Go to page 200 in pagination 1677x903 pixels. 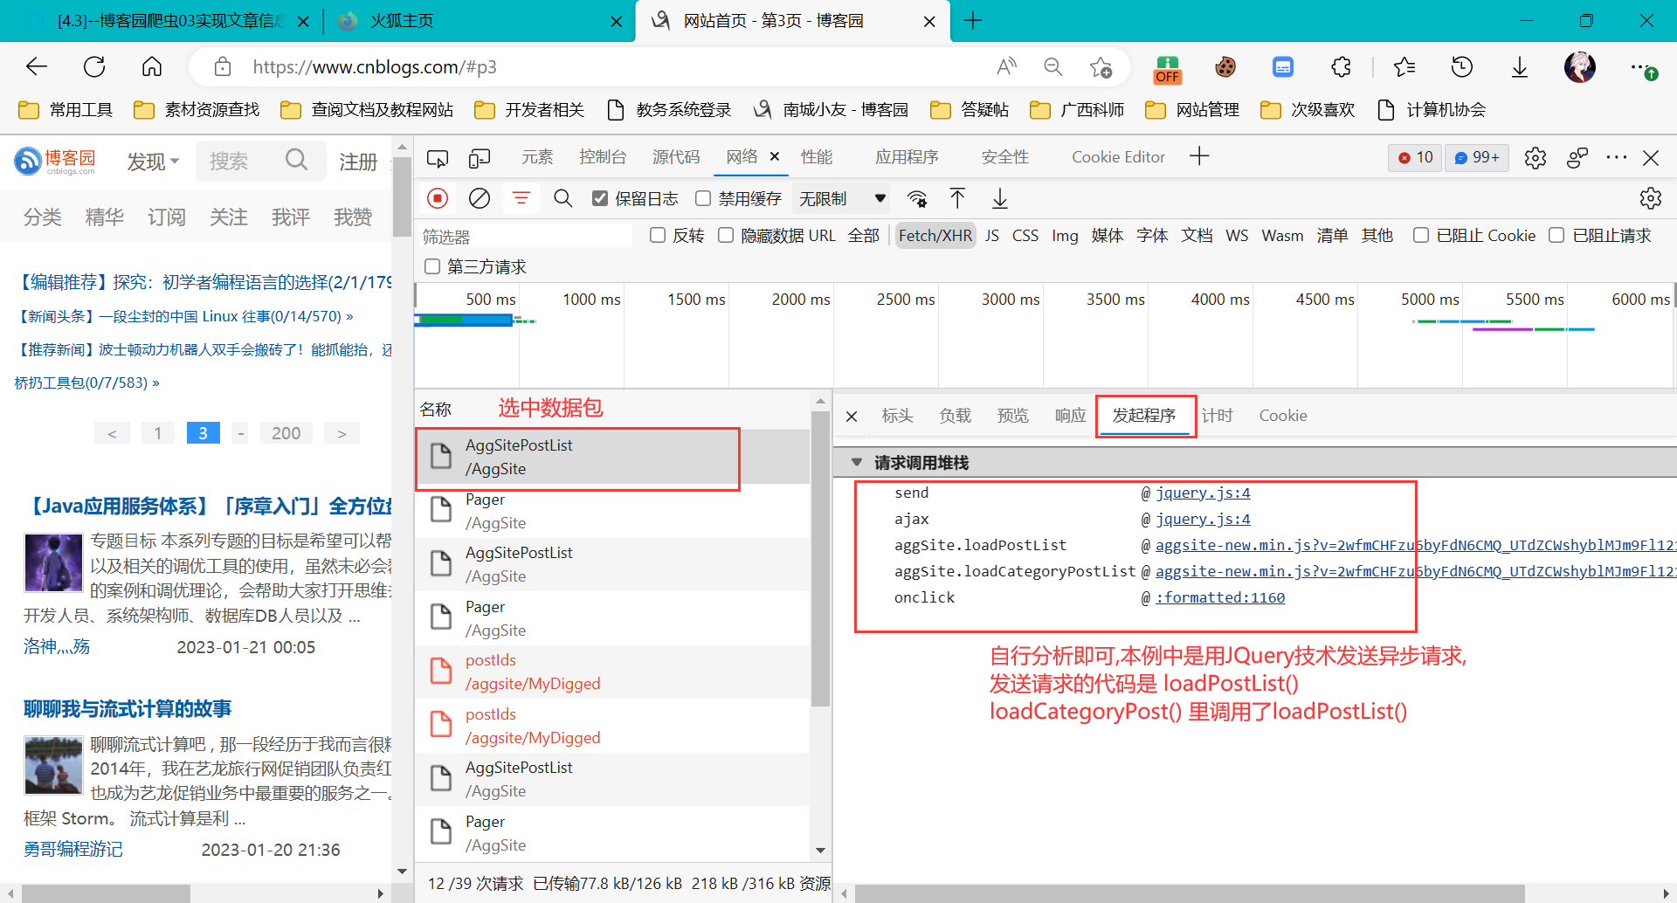[x=286, y=433]
